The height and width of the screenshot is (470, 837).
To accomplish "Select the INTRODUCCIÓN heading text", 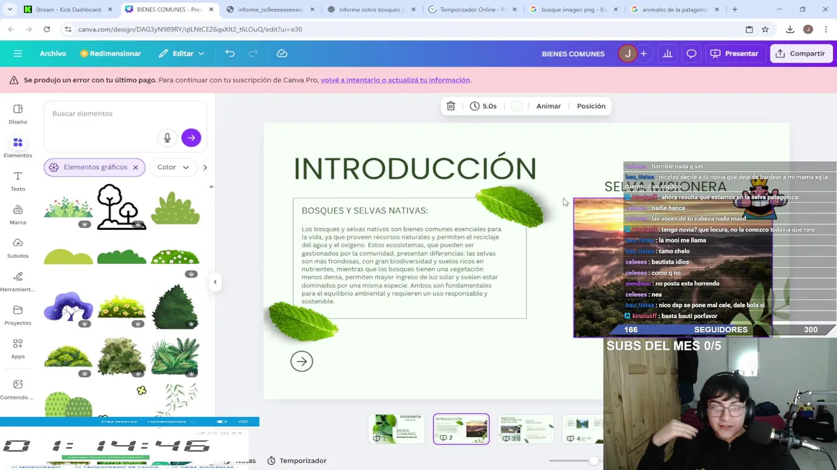I will click(415, 168).
